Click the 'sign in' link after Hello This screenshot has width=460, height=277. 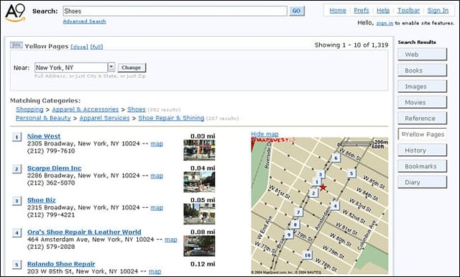click(x=385, y=23)
